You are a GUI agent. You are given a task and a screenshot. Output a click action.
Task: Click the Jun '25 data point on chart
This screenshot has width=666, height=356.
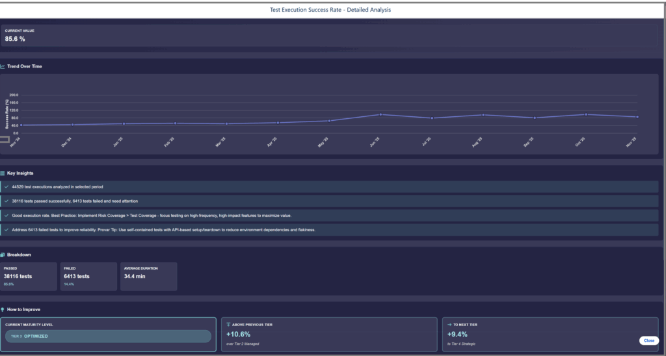coord(380,114)
